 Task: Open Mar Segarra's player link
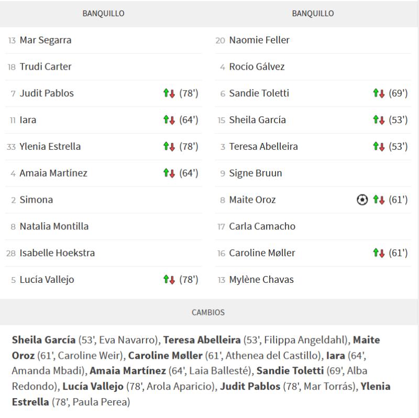tap(46, 40)
